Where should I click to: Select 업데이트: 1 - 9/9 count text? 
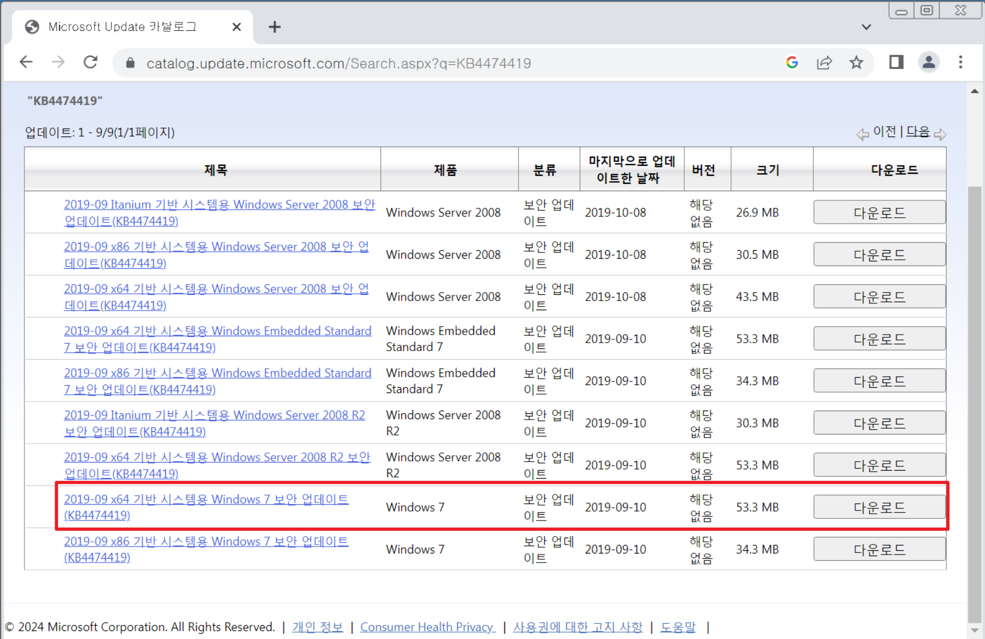[x=100, y=132]
